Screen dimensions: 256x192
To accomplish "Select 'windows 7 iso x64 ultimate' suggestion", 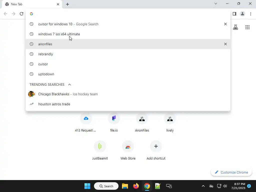I will (x=128, y=34).
